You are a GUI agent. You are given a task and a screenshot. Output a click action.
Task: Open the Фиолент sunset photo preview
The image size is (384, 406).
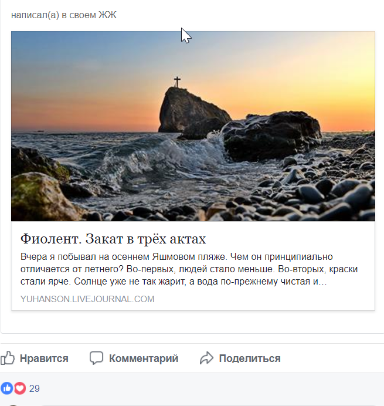coord(193,126)
